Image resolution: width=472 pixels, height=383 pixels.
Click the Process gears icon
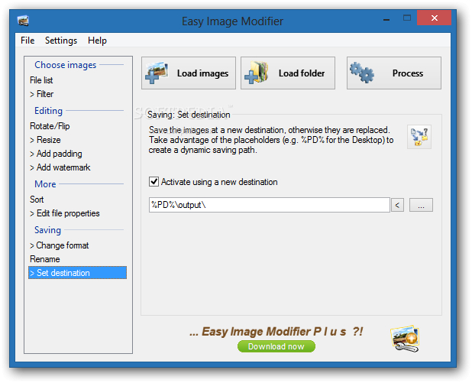362,73
